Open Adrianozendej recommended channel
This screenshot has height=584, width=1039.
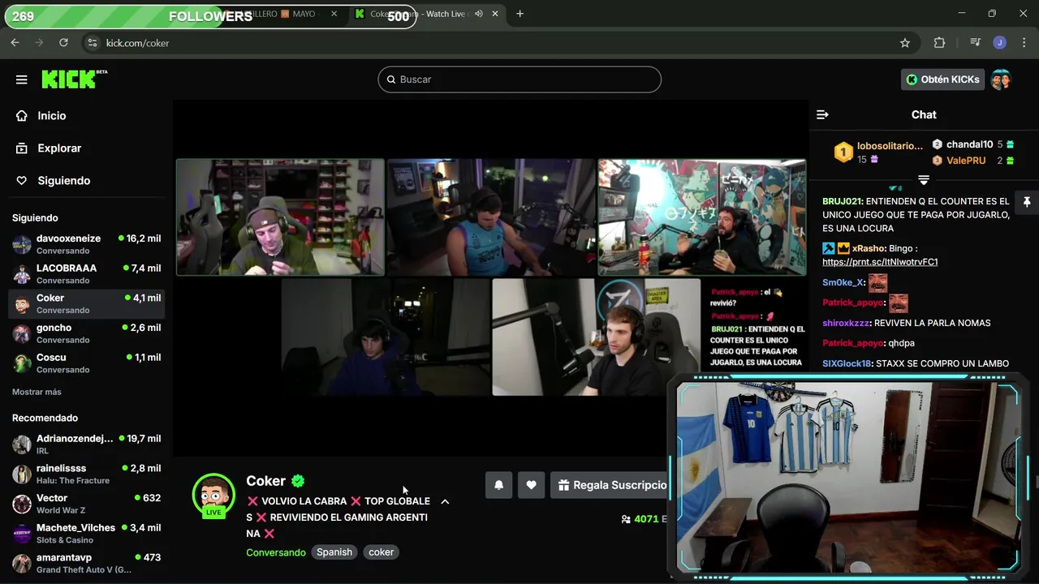87,444
